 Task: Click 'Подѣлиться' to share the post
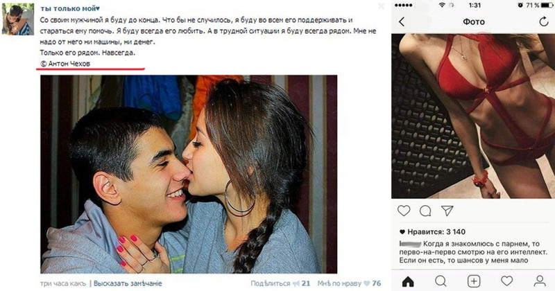pos(271,283)
